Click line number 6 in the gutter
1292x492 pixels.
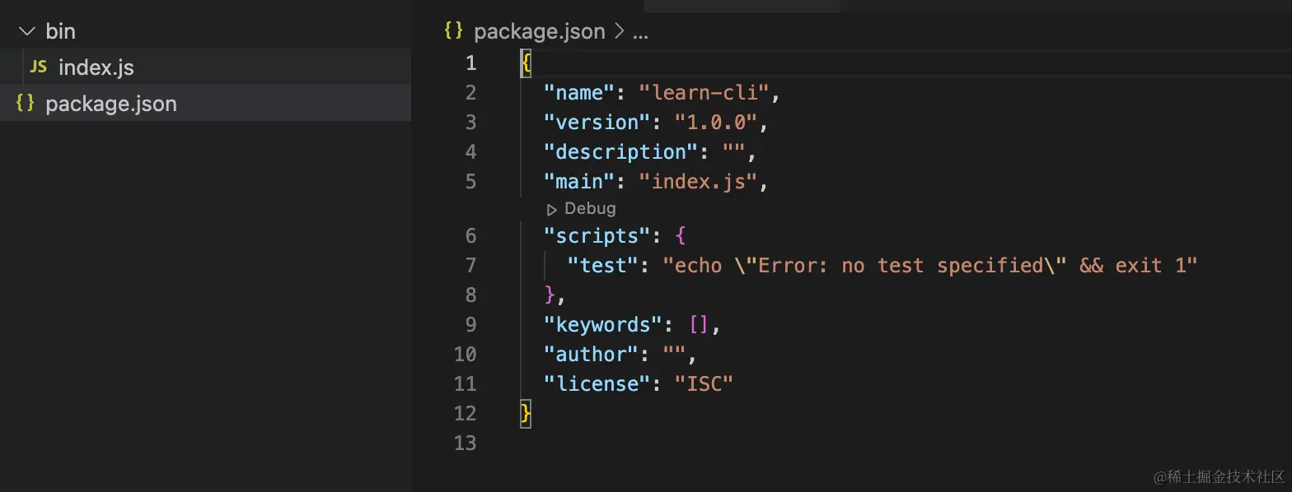tap(470, 236)
